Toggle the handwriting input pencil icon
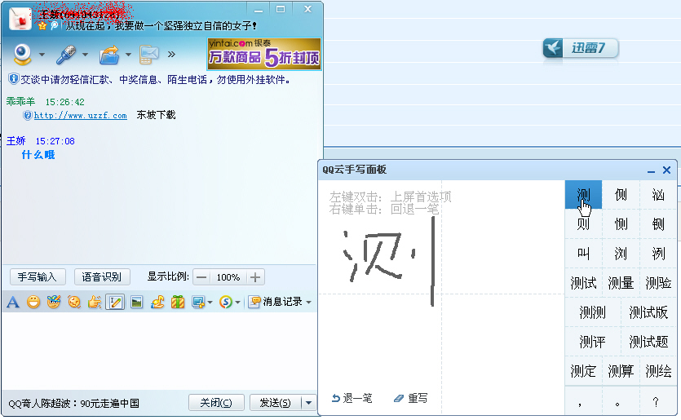 (x=115, y=302)
